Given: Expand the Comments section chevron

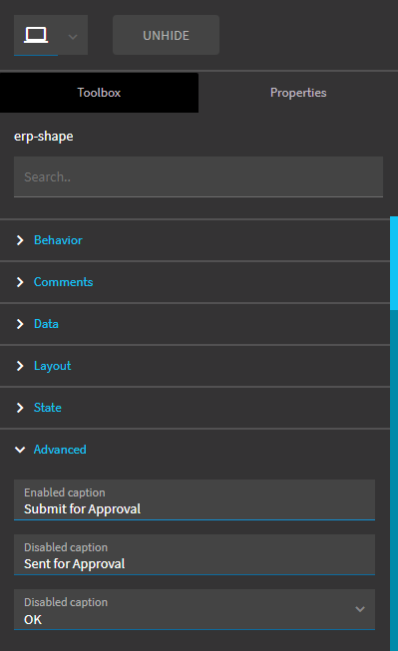Looking at the screenshot, I should (20, 282).
